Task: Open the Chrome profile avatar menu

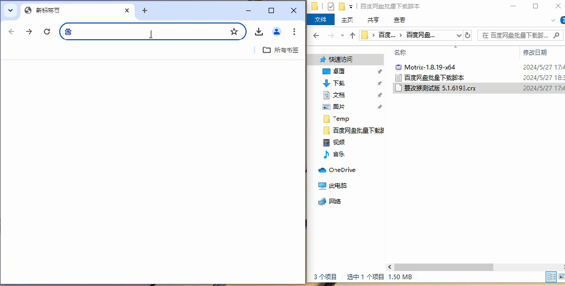Action: point(276,32)
